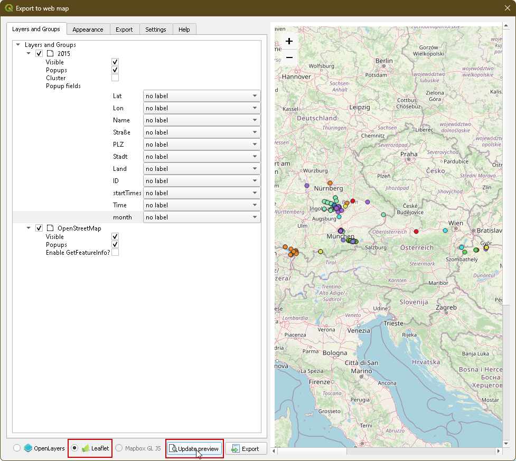Click the OpenLayers logo icon

[28, 448]
